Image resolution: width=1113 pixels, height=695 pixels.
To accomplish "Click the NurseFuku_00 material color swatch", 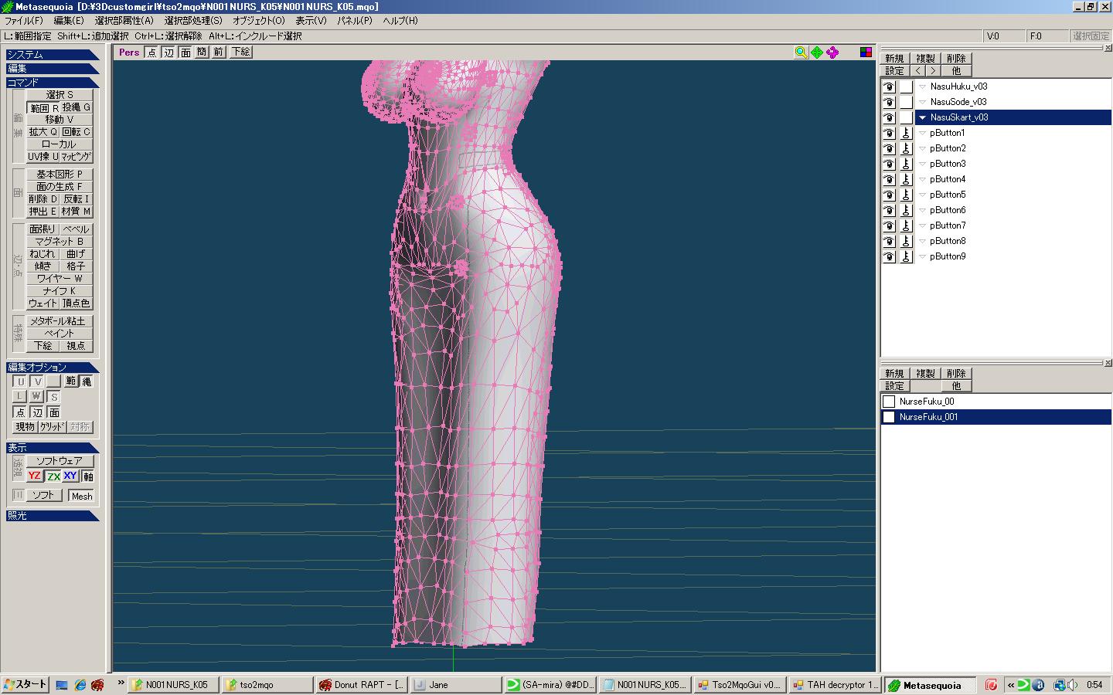I will tap(889, 402).
